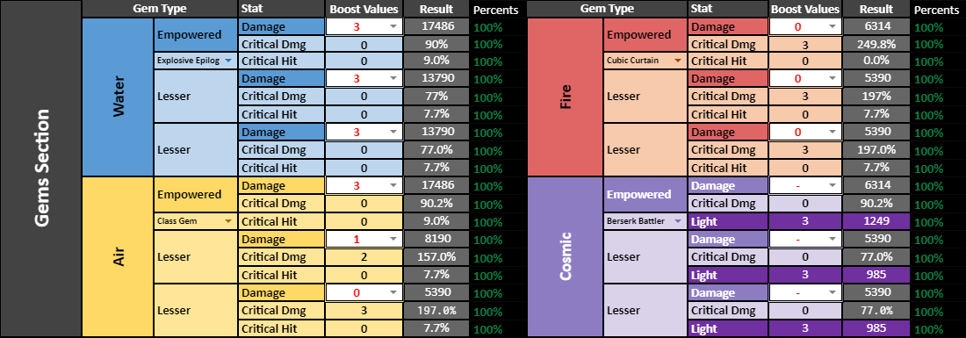Select Water Empowered Damage result 17486

click(436, 26)
